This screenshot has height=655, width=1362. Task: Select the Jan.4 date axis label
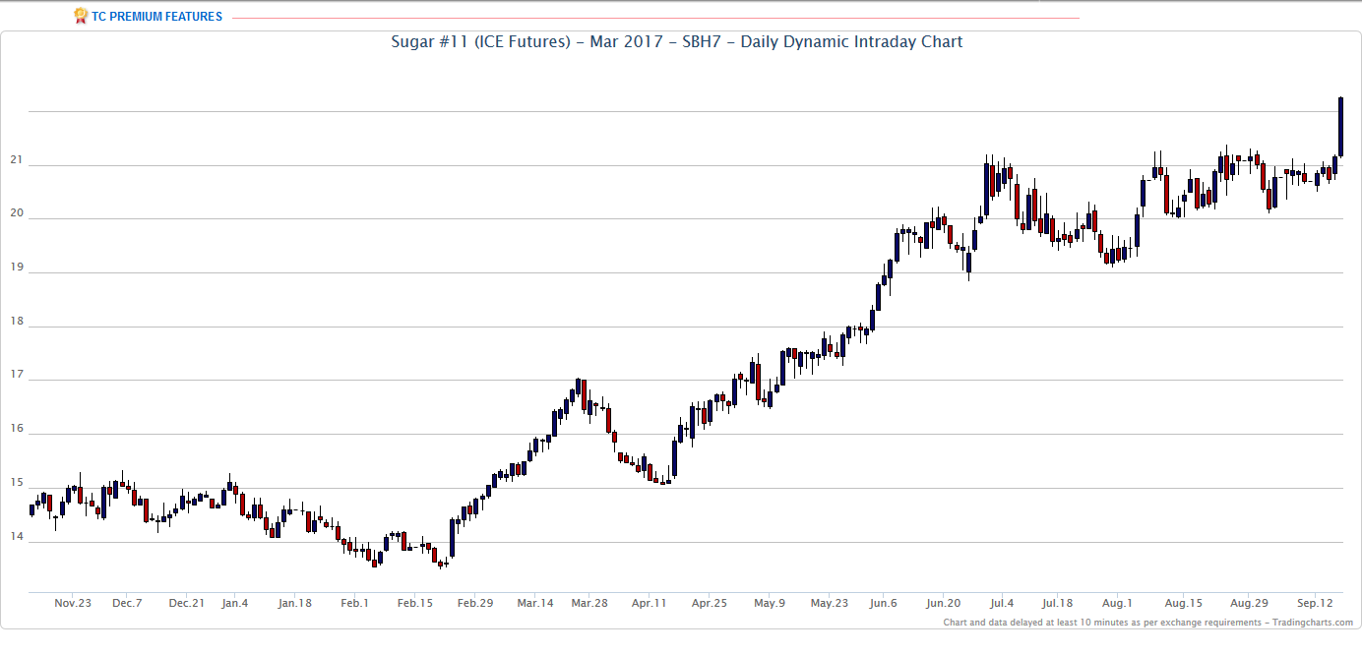[x=236, y=603]
